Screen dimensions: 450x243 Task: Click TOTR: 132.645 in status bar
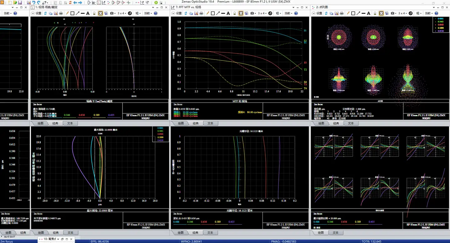click(x=372, y=241)
